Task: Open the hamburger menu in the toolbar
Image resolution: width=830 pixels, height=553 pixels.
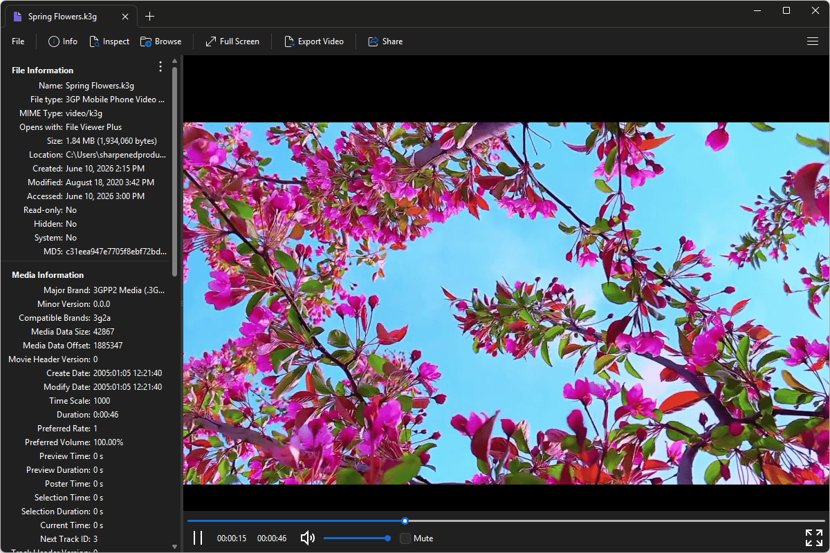Action: tap(813, 41)
